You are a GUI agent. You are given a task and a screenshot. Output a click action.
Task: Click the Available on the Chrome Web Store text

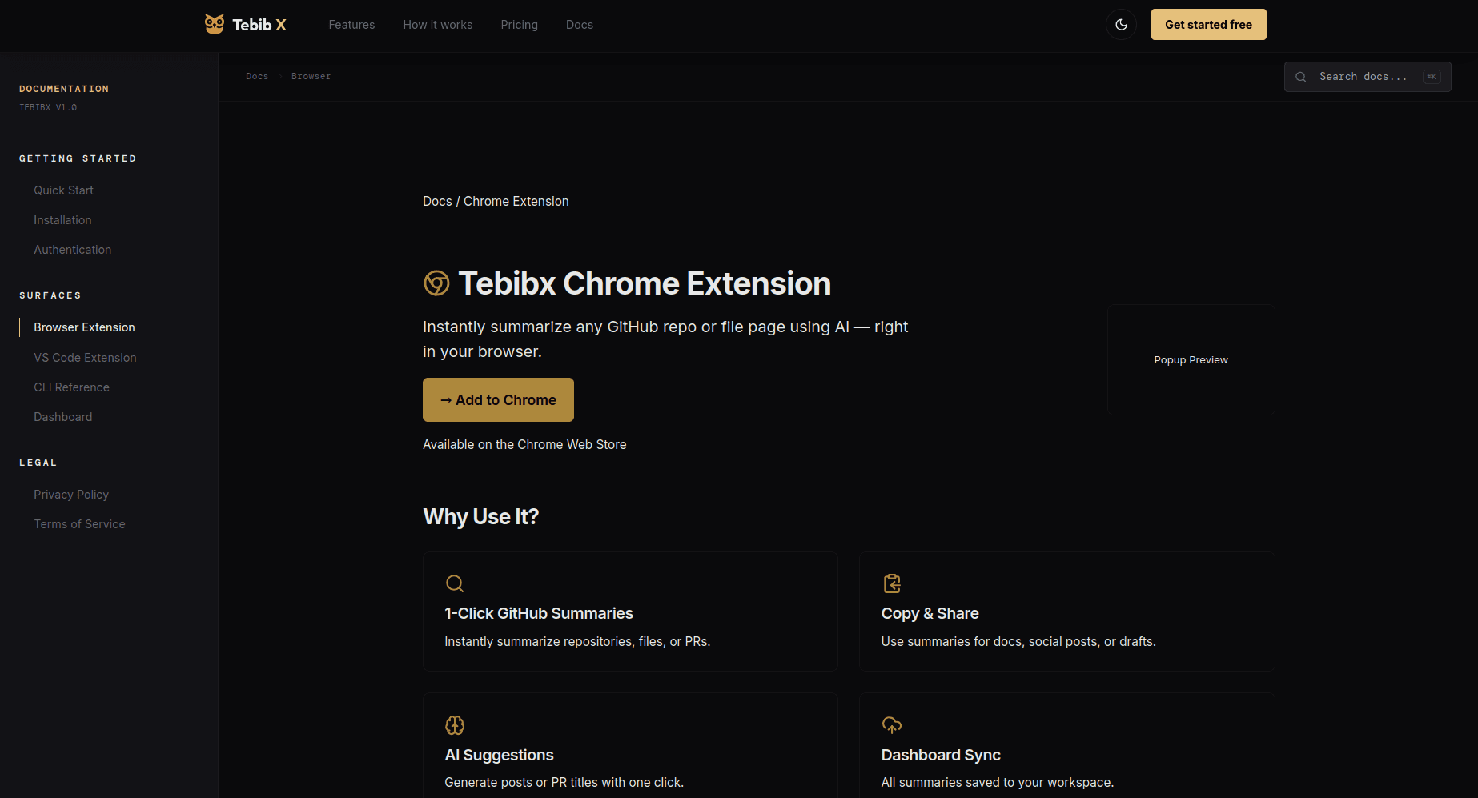524,445
